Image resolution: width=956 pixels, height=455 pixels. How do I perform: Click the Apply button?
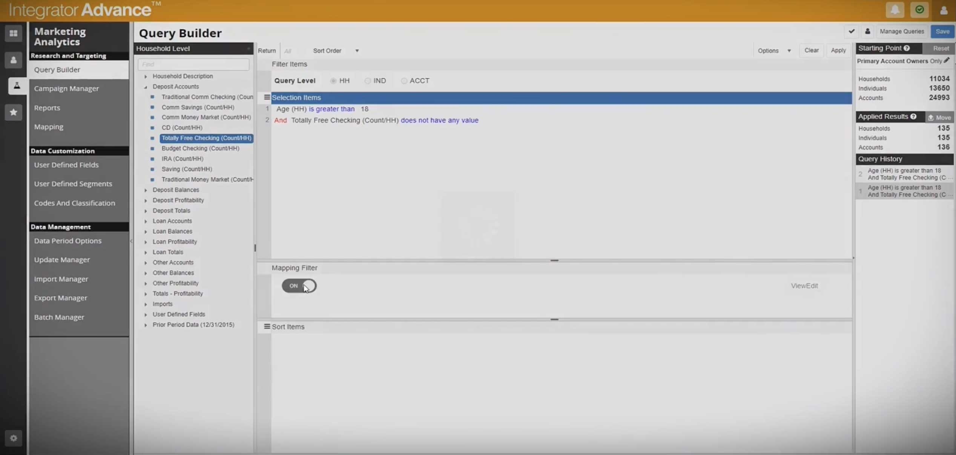(x=838, y=51)
